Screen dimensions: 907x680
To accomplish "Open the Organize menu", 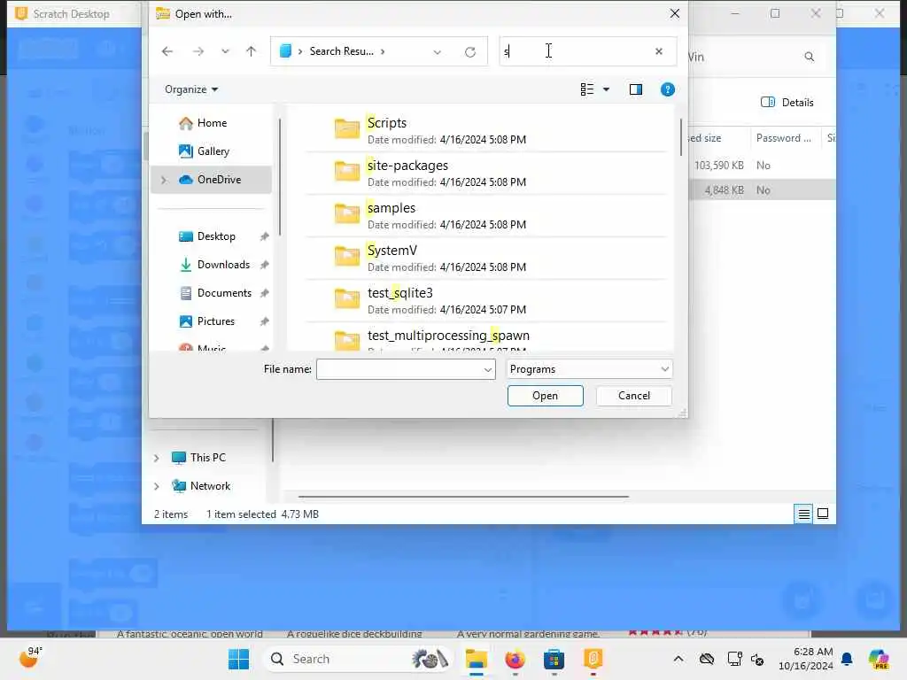I will pyautogui.click(x=191, y=89).
